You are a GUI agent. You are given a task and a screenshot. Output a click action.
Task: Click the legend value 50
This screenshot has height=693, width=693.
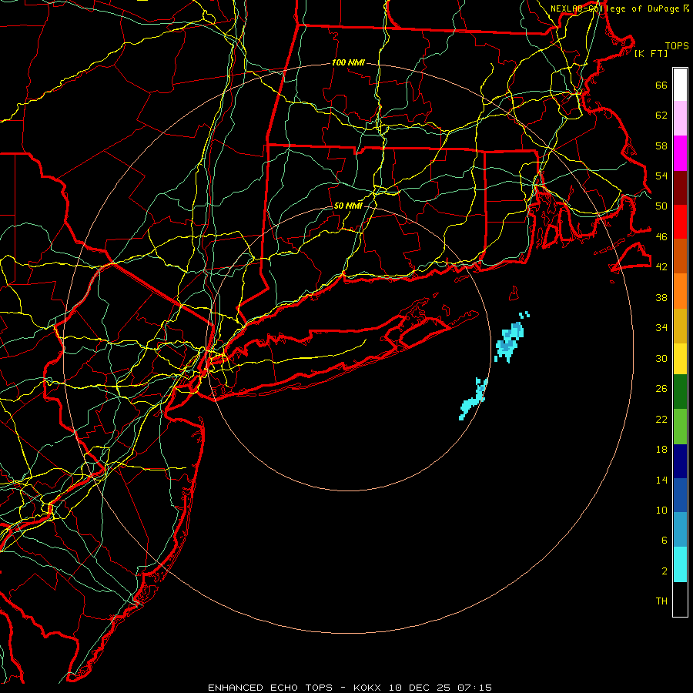[661, 206]
